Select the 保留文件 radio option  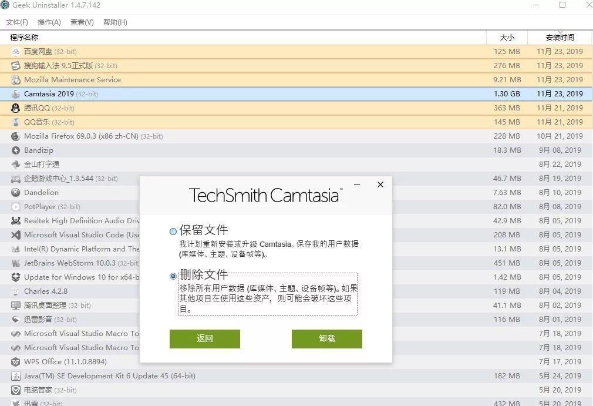[x=173, y=230]
